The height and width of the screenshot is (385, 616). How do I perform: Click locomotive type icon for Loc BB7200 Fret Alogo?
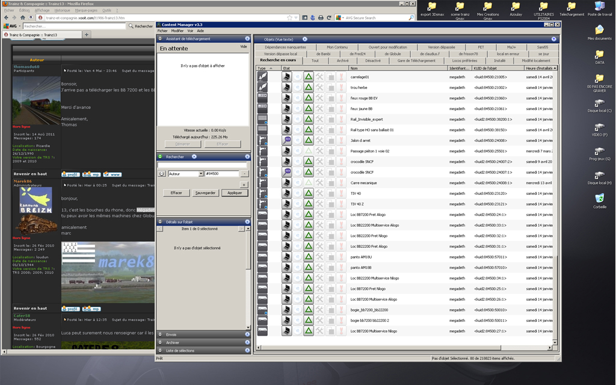pos(262,215)
